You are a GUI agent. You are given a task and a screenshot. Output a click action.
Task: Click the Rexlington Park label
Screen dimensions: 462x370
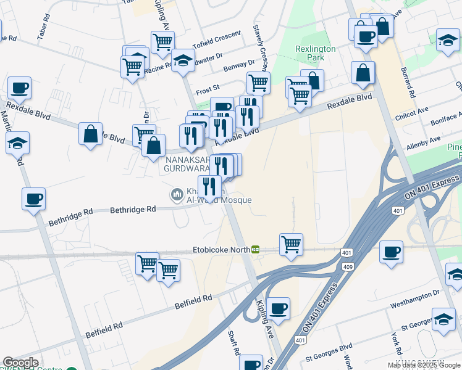coord(315,53)
